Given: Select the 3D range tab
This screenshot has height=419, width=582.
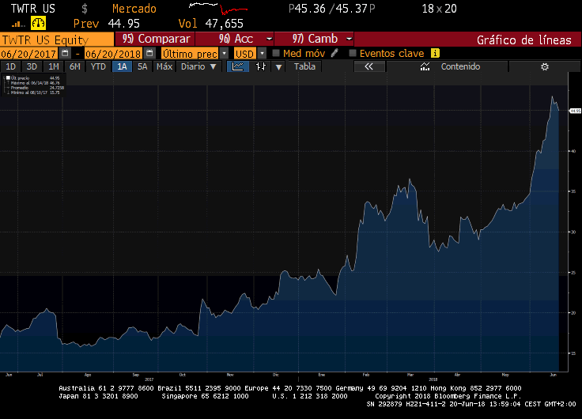Looking at the screenshot, I should (x=32, y=66).
